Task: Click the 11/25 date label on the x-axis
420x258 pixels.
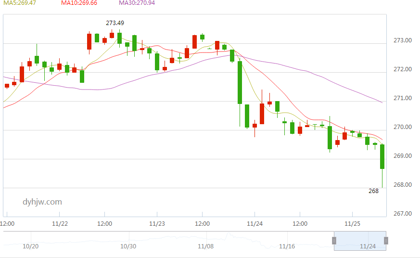Action: (x=352, y=224)
